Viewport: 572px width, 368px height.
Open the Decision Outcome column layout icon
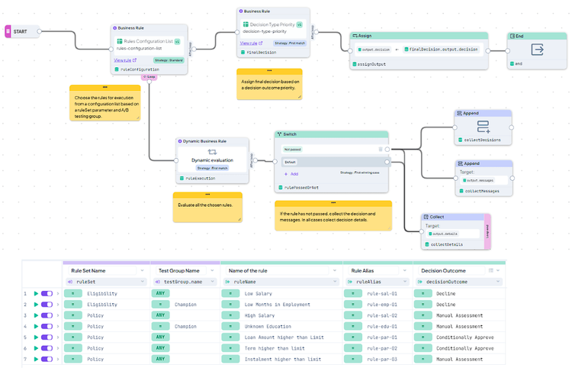(490, 270)
